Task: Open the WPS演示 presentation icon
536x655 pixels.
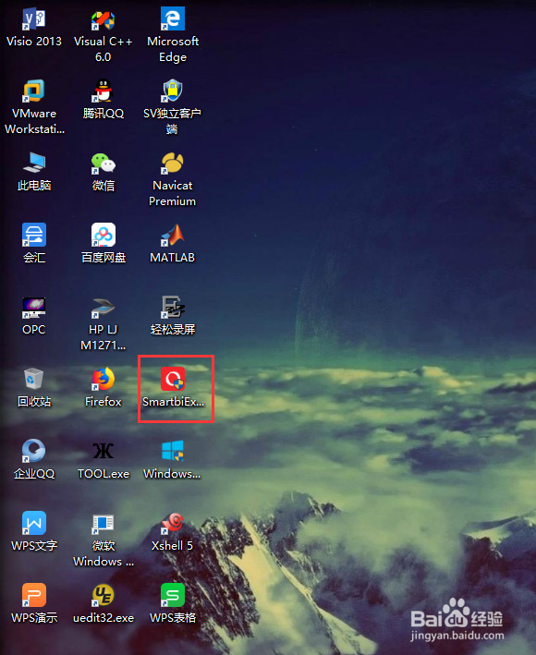Action: pos(34,595)
